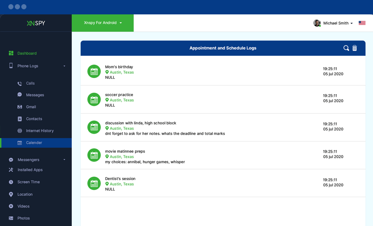Open Installed Apps page
This screenshot has width=373, height=226.
click(x=30, y=170)
